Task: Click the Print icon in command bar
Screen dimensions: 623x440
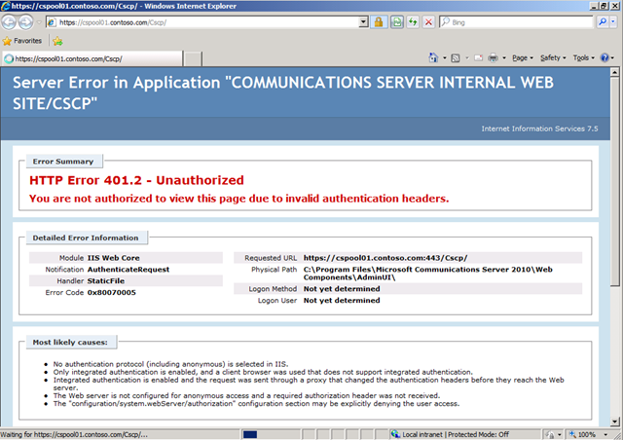Action: [494, 58]
